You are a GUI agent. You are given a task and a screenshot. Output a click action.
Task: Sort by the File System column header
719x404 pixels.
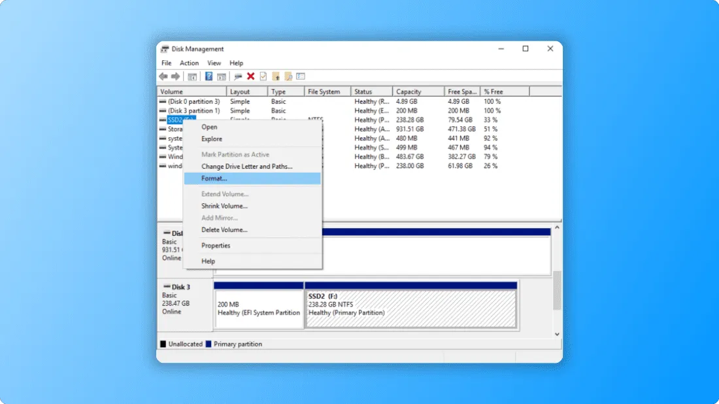pos(327,92)
